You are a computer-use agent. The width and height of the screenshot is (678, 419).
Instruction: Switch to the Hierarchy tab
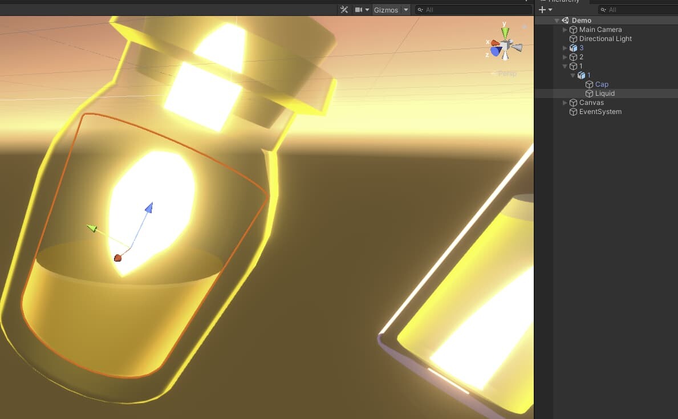(562, 1)
